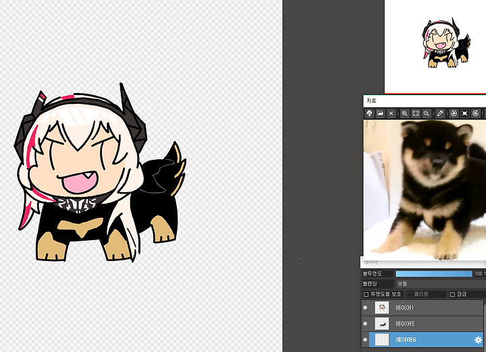Rotate the reference image counterclockwise
Viewport: 486px width, 352px height.
click(x=454, y=113)
